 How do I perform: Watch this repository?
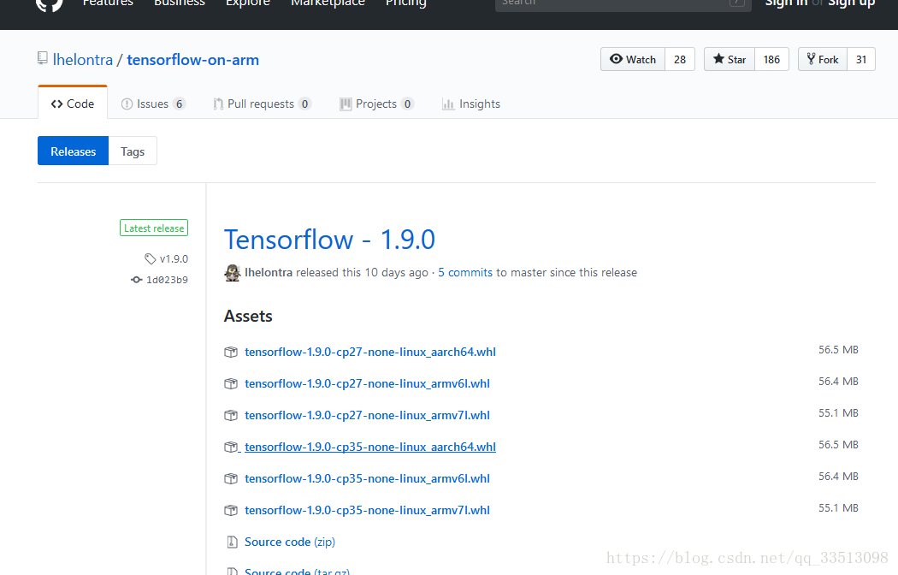(633, 59)
